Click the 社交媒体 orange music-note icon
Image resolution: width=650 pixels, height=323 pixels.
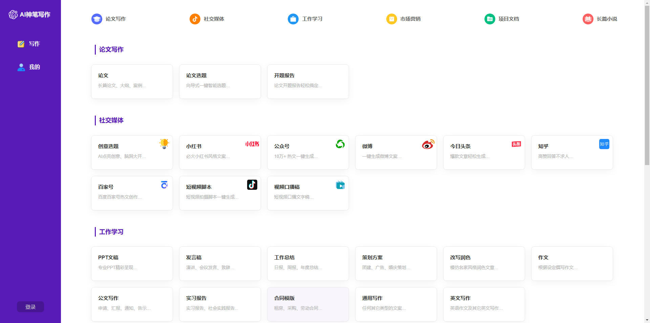(195, 19)
